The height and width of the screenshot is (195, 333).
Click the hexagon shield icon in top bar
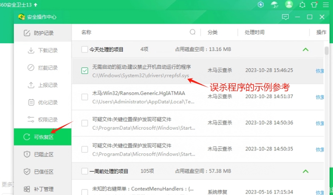coord(261,4)
